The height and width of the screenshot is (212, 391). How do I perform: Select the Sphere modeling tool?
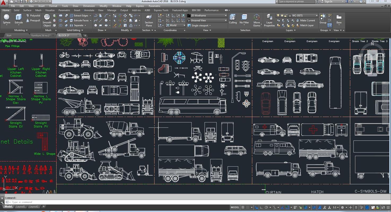pyautogui.click(x=7, y=19)
